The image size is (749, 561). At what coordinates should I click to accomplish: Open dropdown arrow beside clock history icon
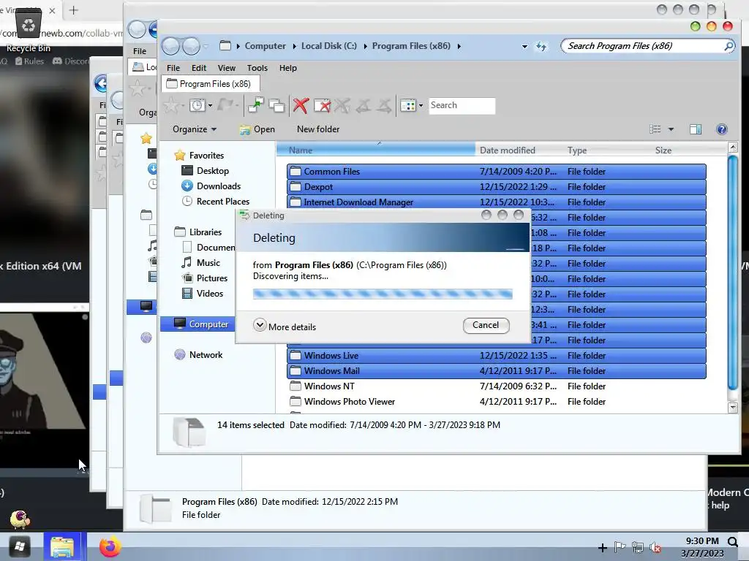click(210, 105)
